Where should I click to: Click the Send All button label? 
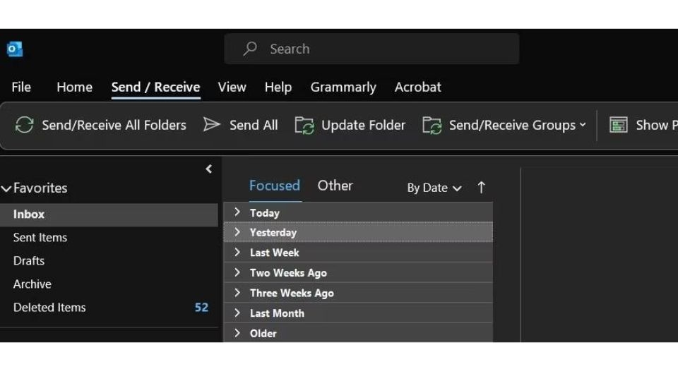[254, 126]
